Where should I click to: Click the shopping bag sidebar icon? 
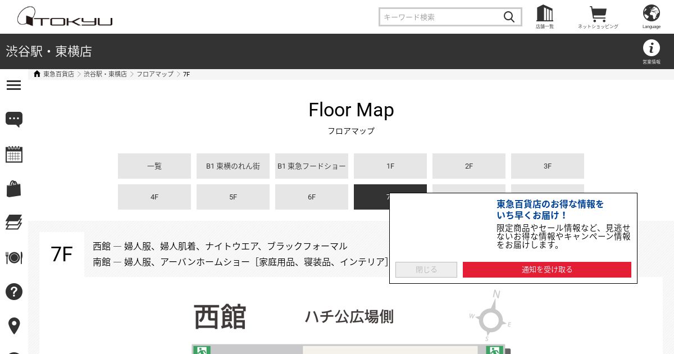coord(14,189)
